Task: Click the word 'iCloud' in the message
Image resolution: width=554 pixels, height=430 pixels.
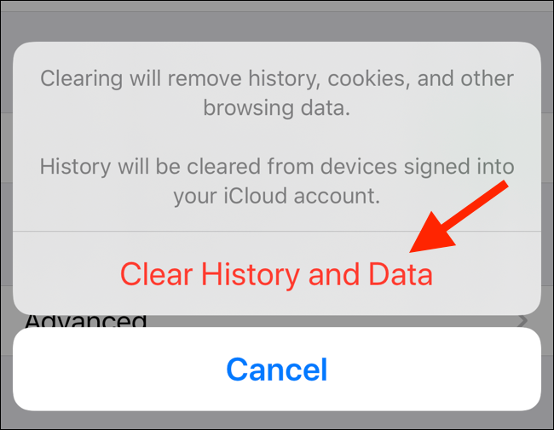Action: 256,196
